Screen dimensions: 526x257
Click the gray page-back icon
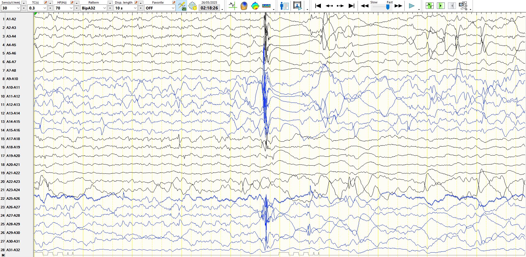click(x=452, y=6)
